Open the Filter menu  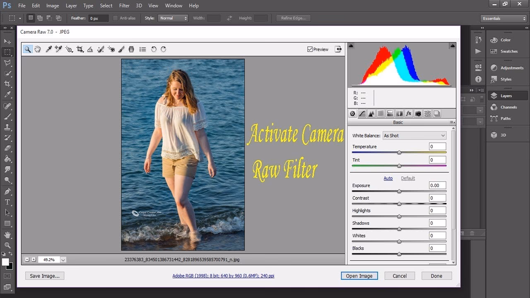pyautogui.click(x=124, y=5)
